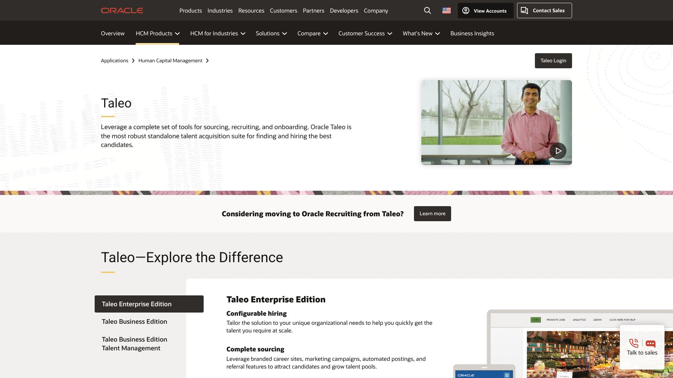This screenshot has width=673, height=378.
Task: Open the What's New dropdown
Action: coord(421,33)
